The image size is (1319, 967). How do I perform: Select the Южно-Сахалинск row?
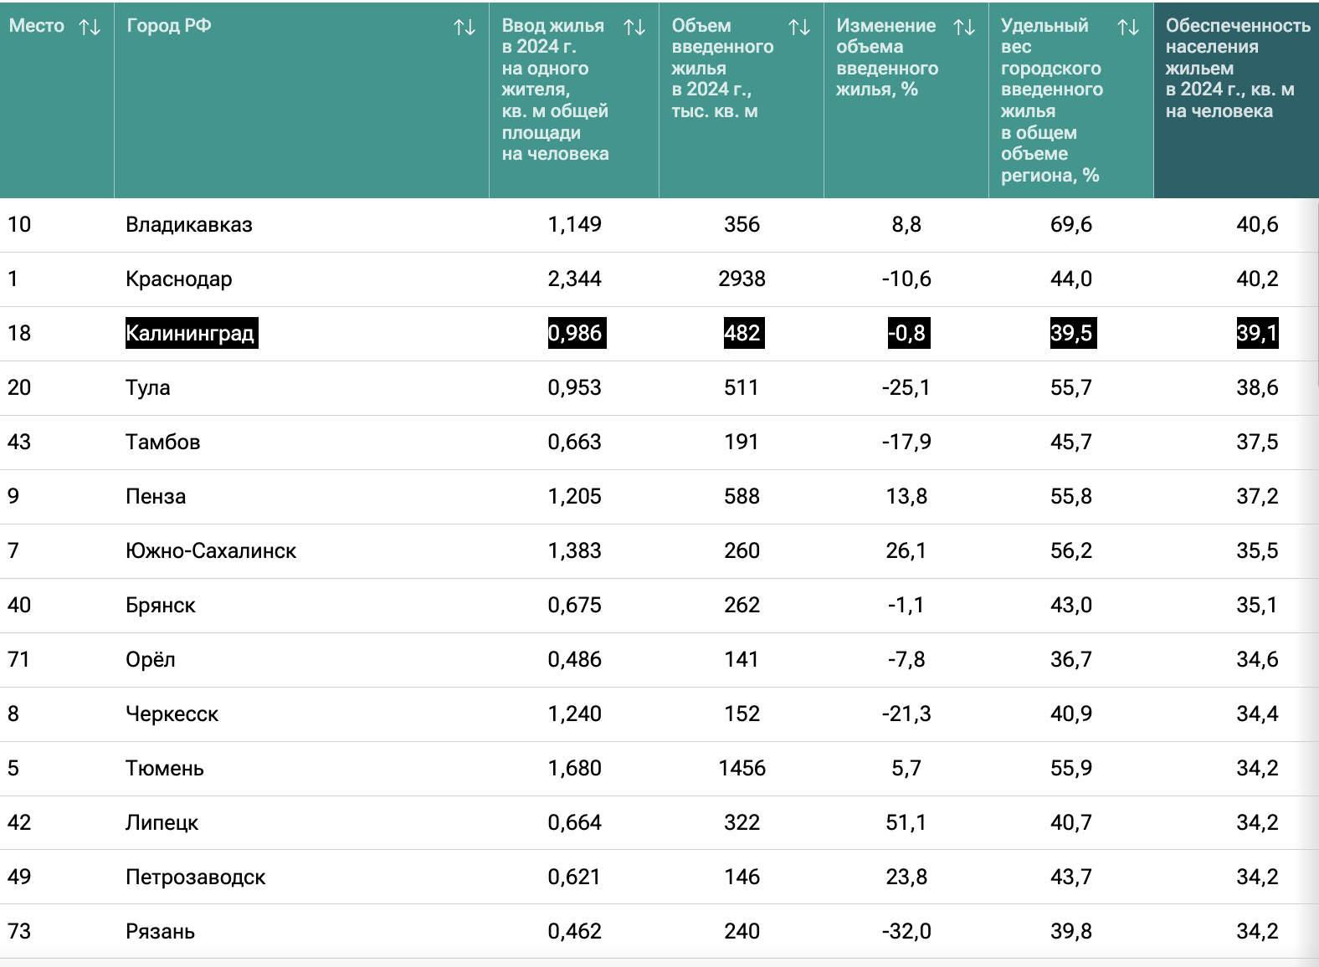tap(659, 551)
